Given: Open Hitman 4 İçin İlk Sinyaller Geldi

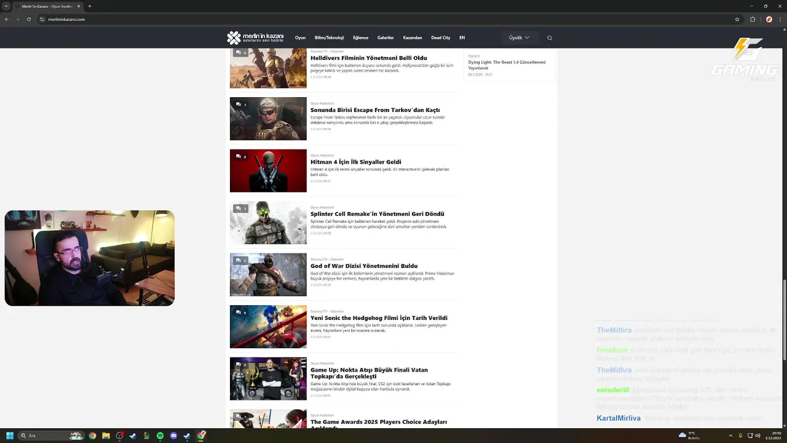Looking at the screenshot, I should point(355,162).
